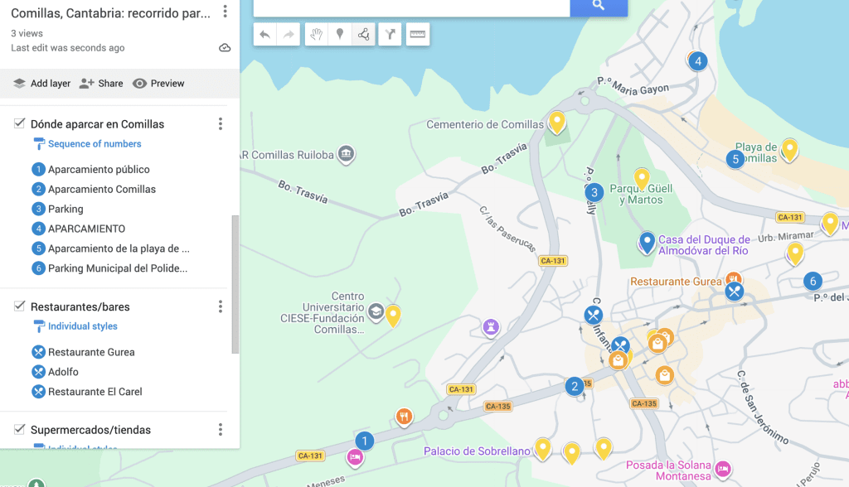Image resolution: width=849 pixels, height=487 pixels.
Task: Select the add directions tool
Action: pos(391,34)
